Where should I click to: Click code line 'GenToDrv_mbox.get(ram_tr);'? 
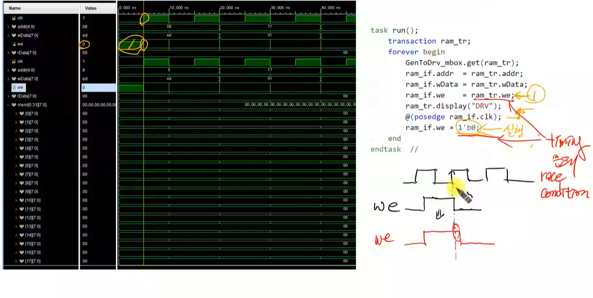462,63
